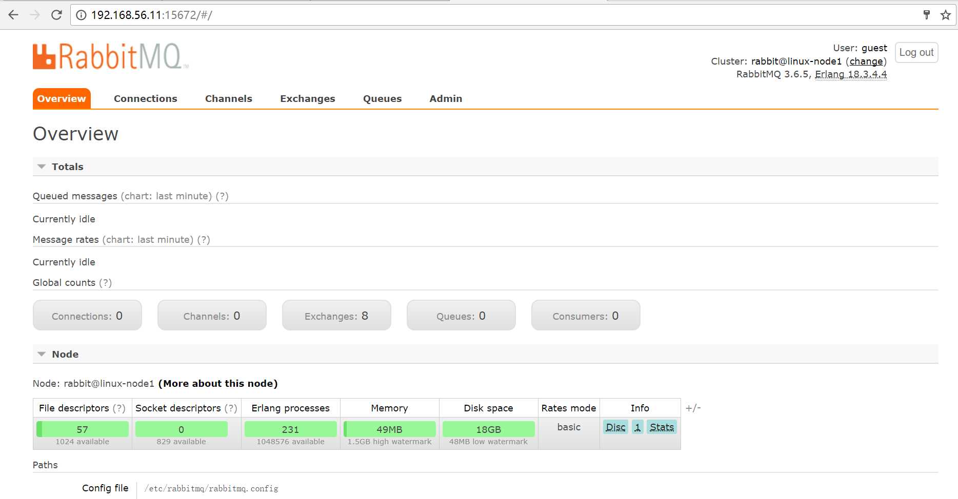
Task: Click the Stats info tag
Action: [662, 427]
